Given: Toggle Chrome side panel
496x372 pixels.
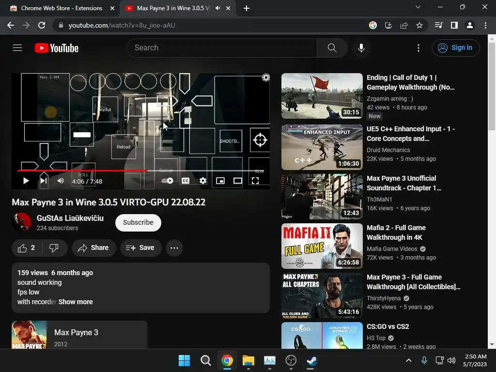Looking at the screenshot, I should [x=454, y=25].
